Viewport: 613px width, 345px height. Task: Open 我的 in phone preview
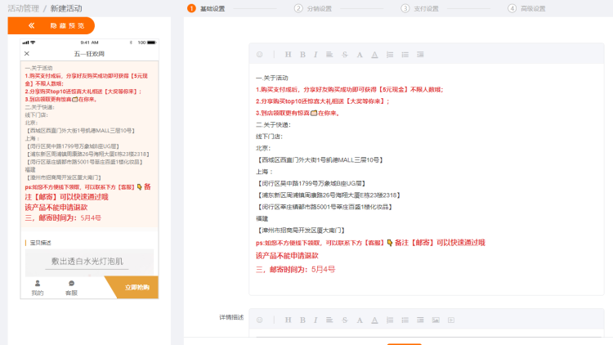pos(38,288)
